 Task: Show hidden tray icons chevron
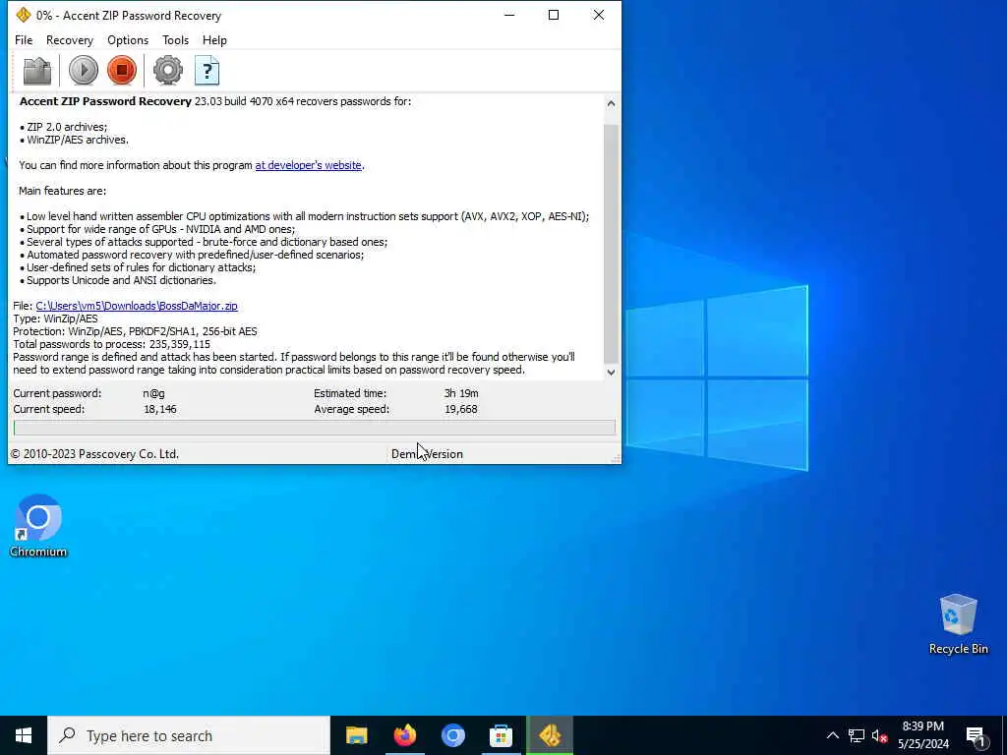click(832, 735)
